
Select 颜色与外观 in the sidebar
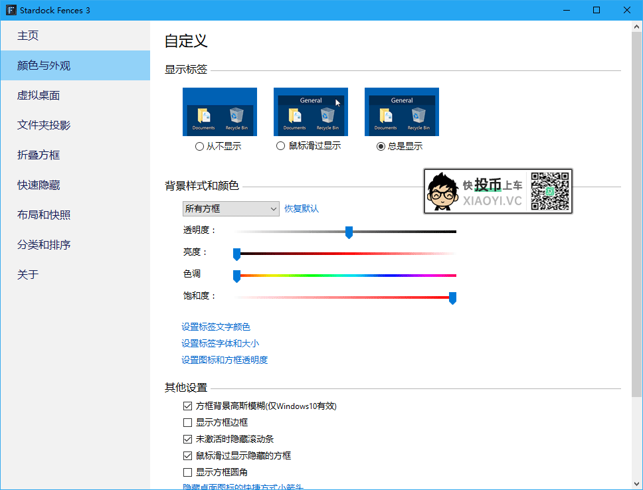click(75, 66)
